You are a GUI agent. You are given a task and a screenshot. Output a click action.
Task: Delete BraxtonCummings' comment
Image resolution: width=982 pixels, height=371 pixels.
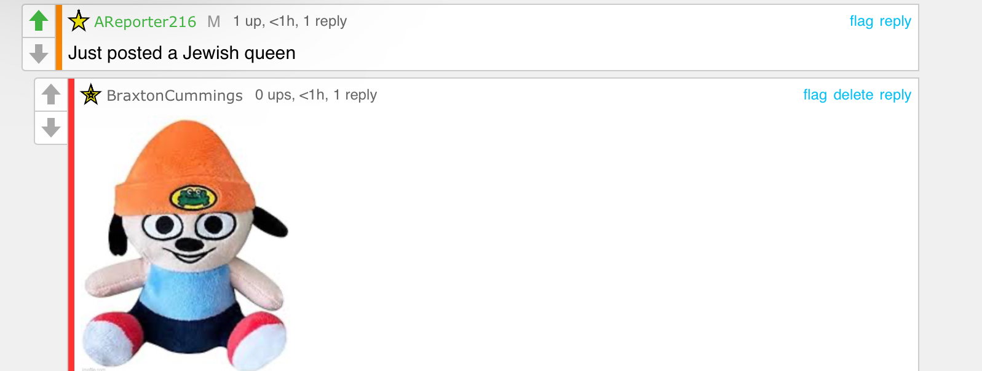tap(853, 95)
